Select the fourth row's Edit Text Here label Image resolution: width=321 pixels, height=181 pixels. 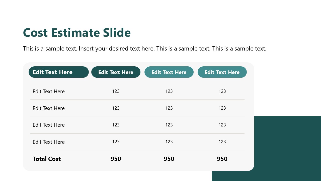pos(49,142)
